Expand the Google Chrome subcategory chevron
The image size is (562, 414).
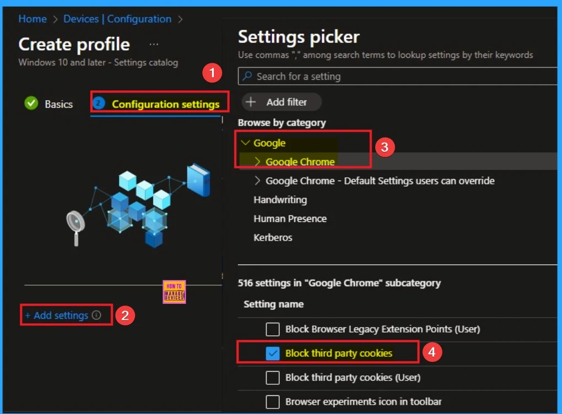(257, 161)
